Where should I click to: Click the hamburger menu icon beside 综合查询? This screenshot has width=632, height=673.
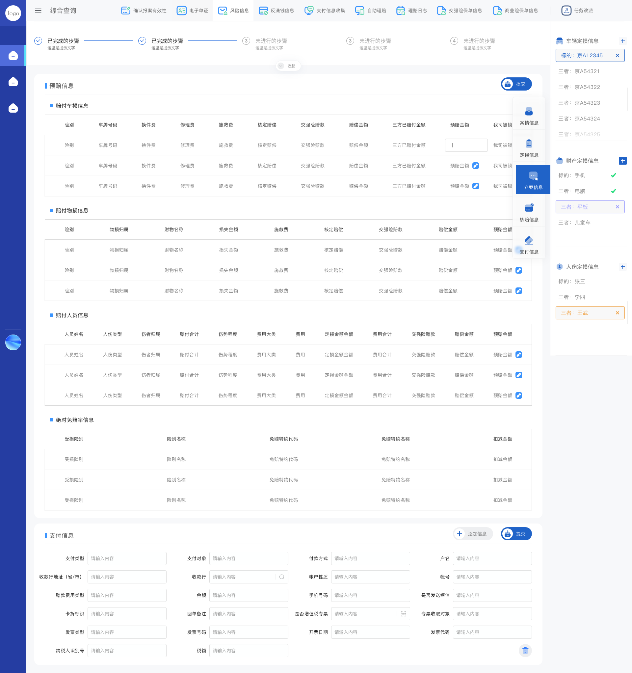pos(38,11)
